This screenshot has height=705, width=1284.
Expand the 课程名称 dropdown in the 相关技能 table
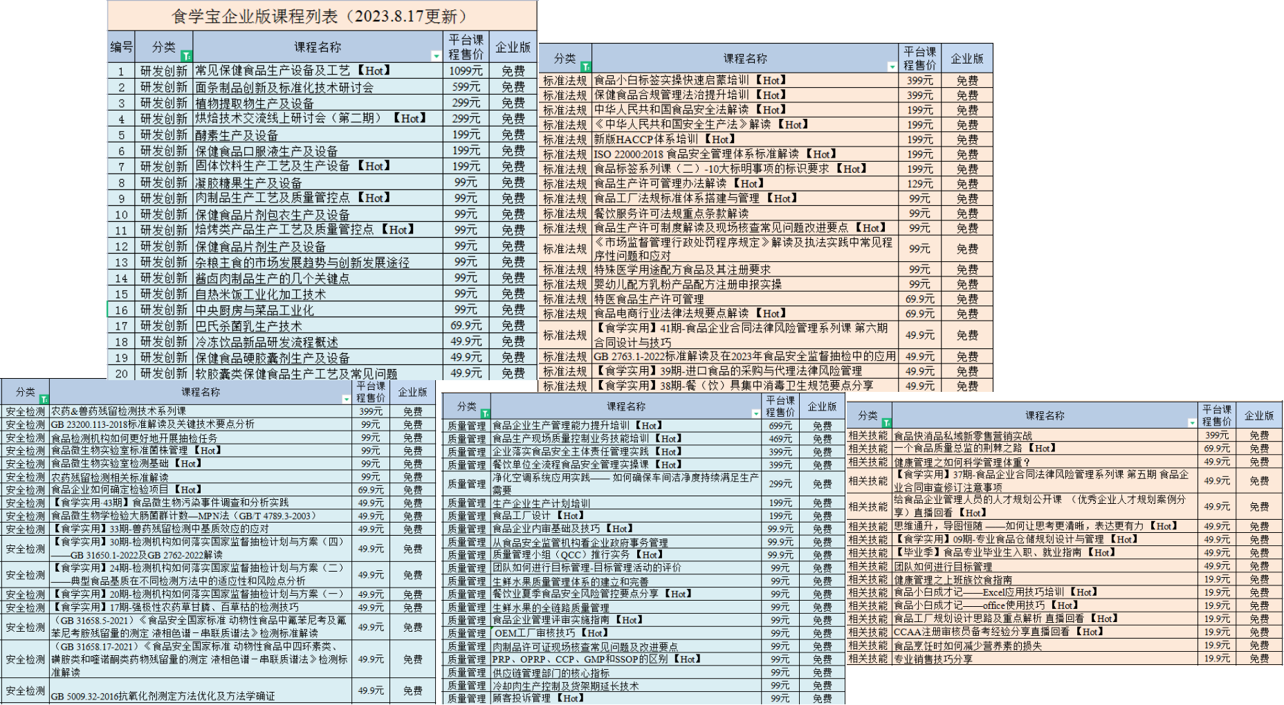click(1191, 422)
